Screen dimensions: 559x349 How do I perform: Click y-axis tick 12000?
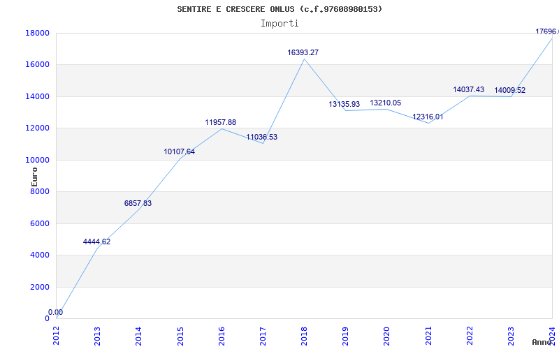point(37,128)
